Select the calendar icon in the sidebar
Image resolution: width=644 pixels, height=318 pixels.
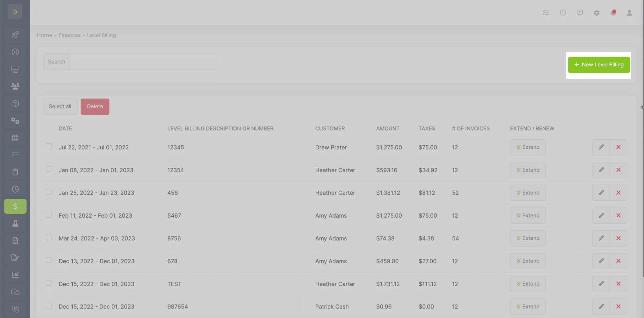[x=15, y=137]
